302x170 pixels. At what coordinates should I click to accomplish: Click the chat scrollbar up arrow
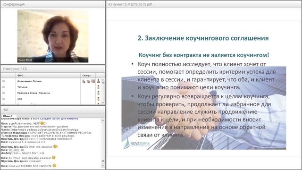[103, 120]
